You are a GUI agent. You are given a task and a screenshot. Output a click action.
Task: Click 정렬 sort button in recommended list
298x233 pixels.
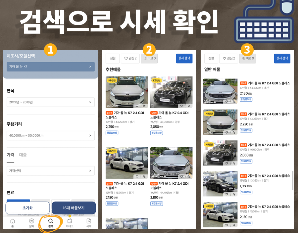(x=113, y=58)
